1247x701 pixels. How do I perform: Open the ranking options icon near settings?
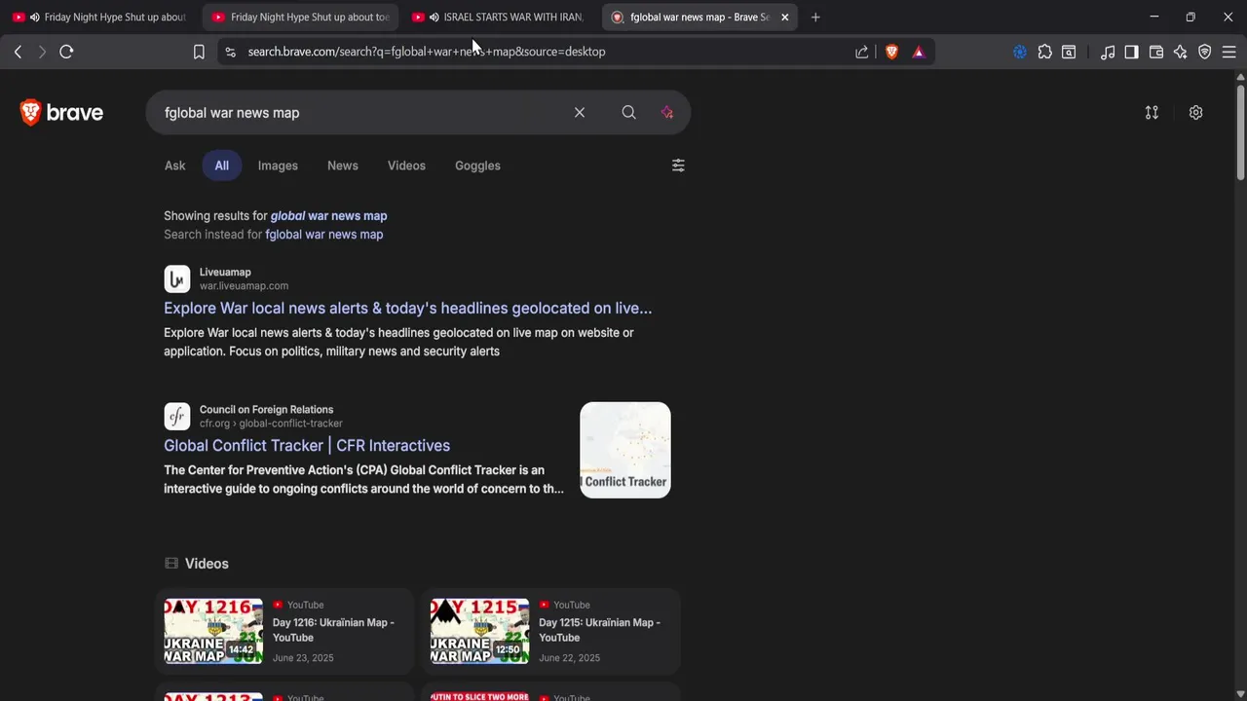(x=1152, y=113)
